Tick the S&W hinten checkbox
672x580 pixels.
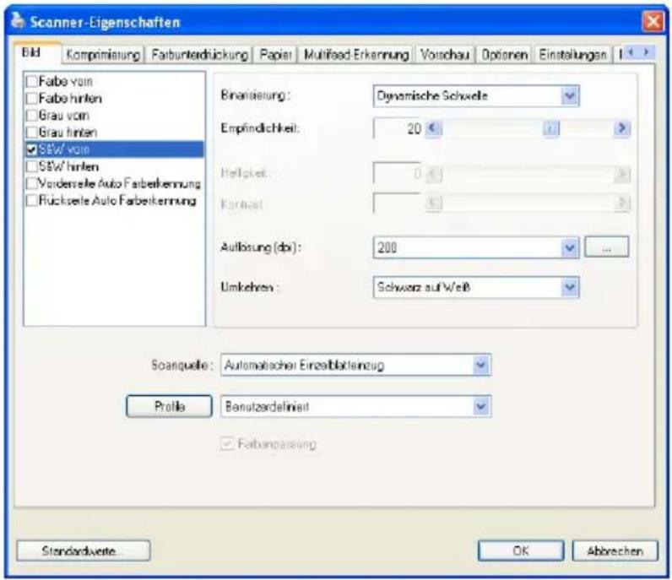[x=32, y=166]
